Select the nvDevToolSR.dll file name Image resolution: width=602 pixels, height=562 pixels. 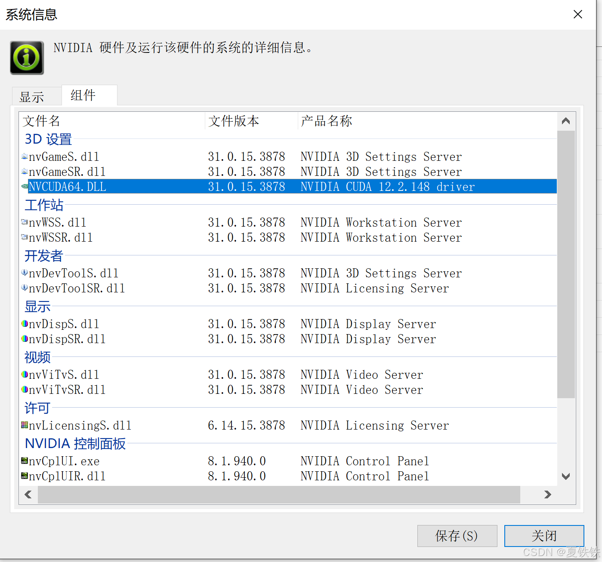pos(77,288)
